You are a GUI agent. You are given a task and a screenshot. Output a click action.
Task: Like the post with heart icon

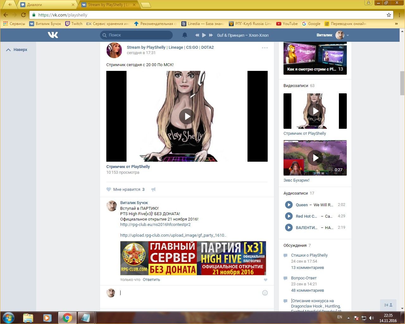(x=109, y=190)
